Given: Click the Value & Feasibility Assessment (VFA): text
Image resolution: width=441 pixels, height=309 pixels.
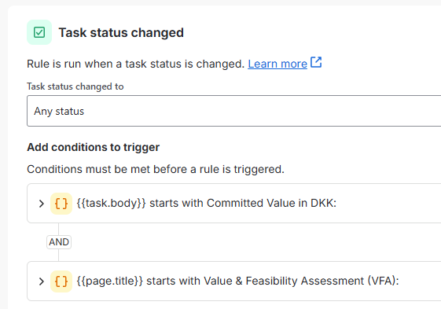Looking at the screenshot, I should 301,281.
